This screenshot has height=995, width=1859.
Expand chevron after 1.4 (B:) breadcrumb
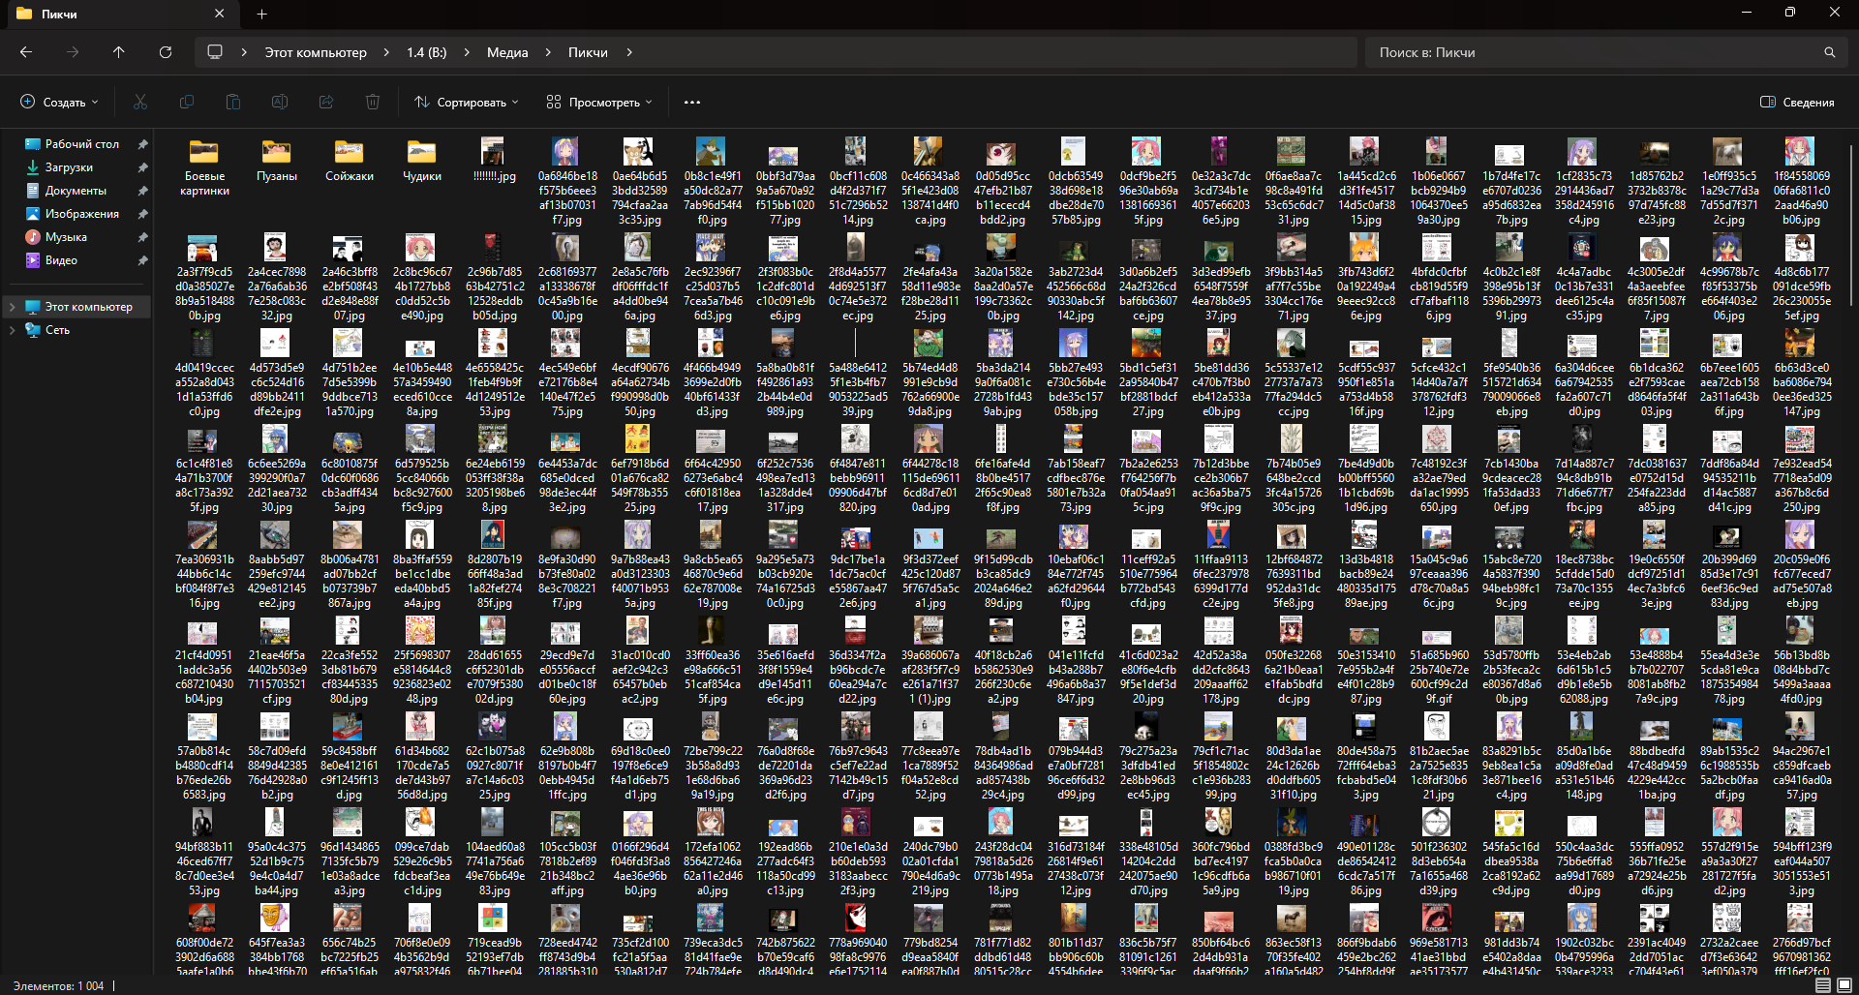click(467, 52)
